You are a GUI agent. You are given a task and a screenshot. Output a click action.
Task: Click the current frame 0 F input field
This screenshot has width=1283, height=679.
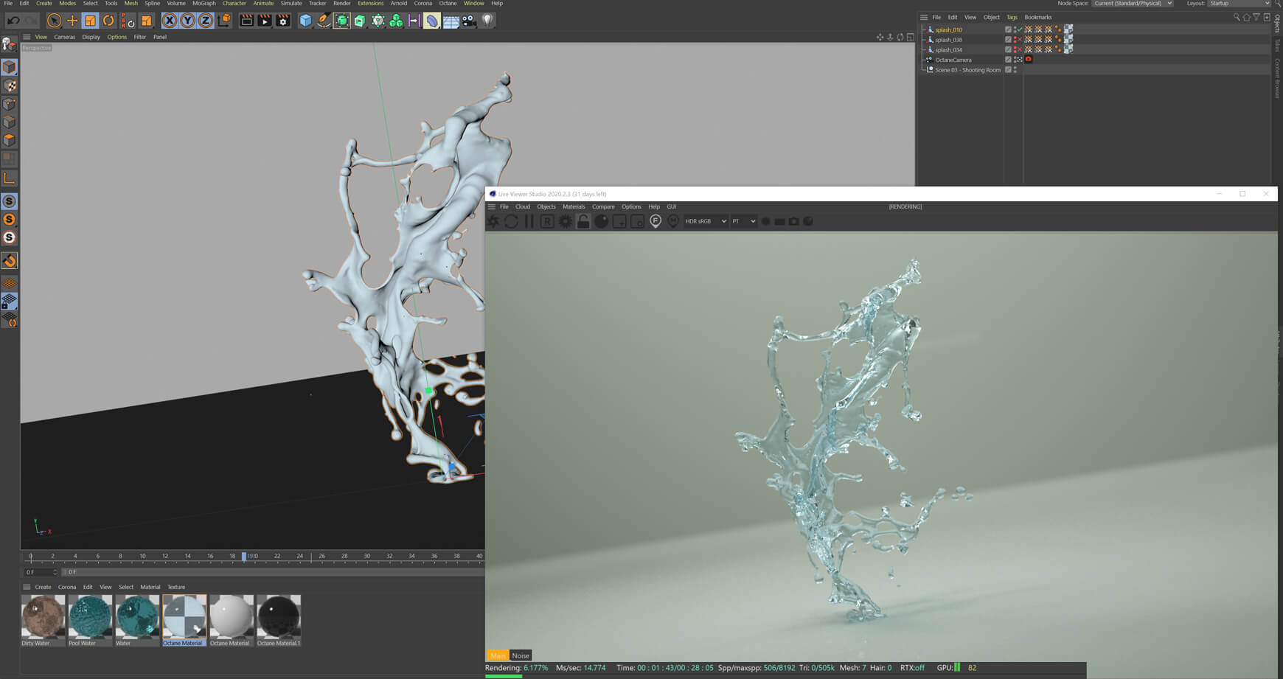40,572
